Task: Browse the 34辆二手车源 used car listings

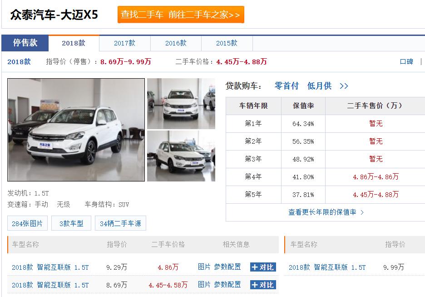Action: coord(120,223)
